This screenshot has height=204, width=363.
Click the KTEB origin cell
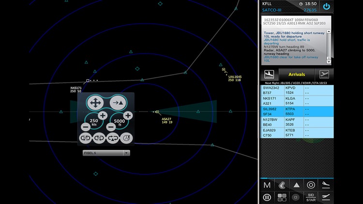tap(290, 131)
